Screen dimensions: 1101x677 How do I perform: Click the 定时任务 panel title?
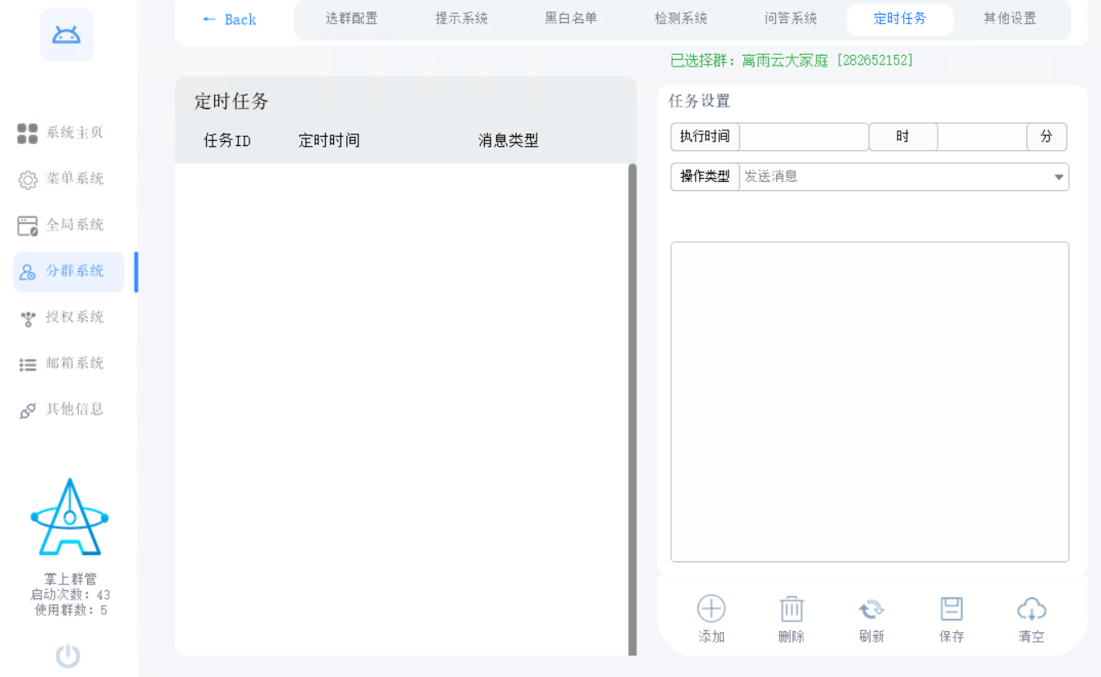[x=231, y=102]
